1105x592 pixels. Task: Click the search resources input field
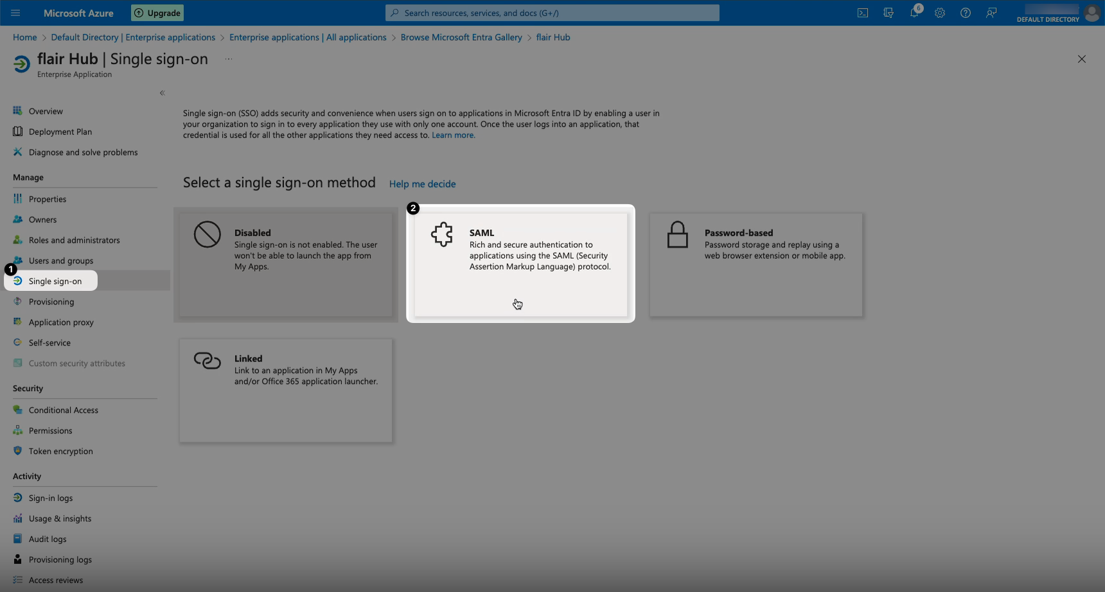point(552,13)
